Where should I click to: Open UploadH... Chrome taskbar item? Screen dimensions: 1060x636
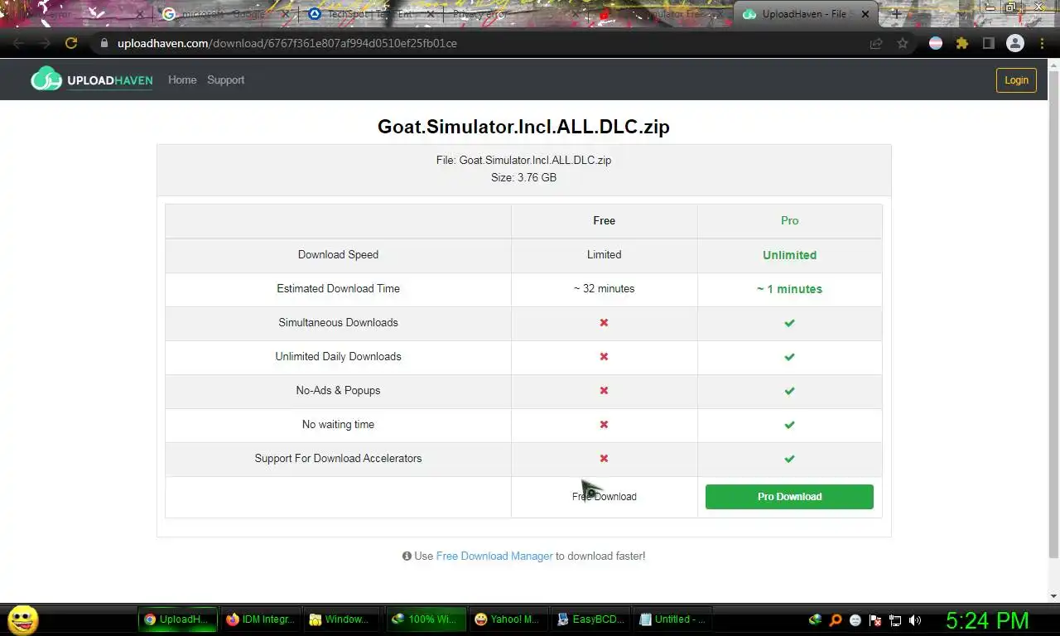178,619
